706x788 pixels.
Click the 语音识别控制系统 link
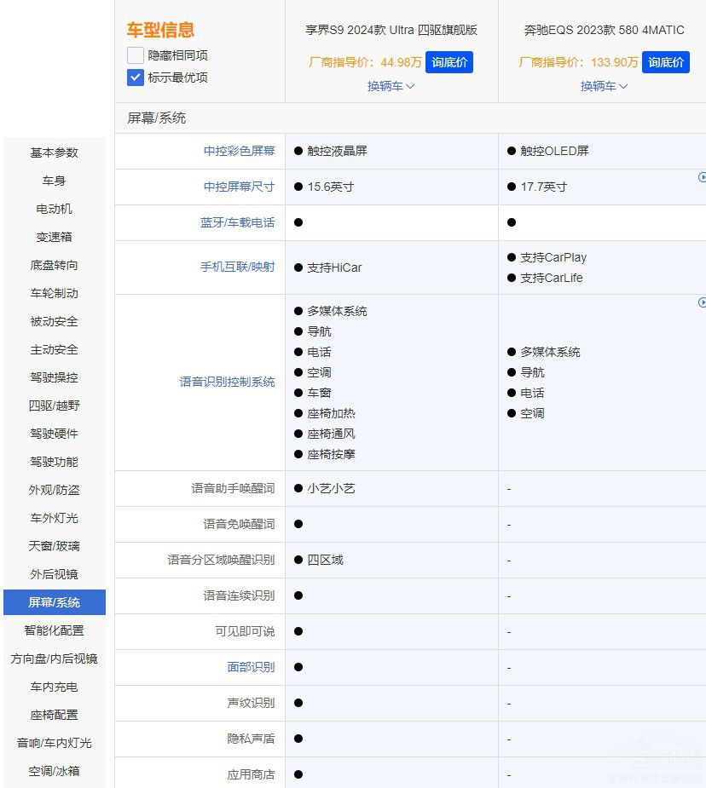(x=225, y=382)
